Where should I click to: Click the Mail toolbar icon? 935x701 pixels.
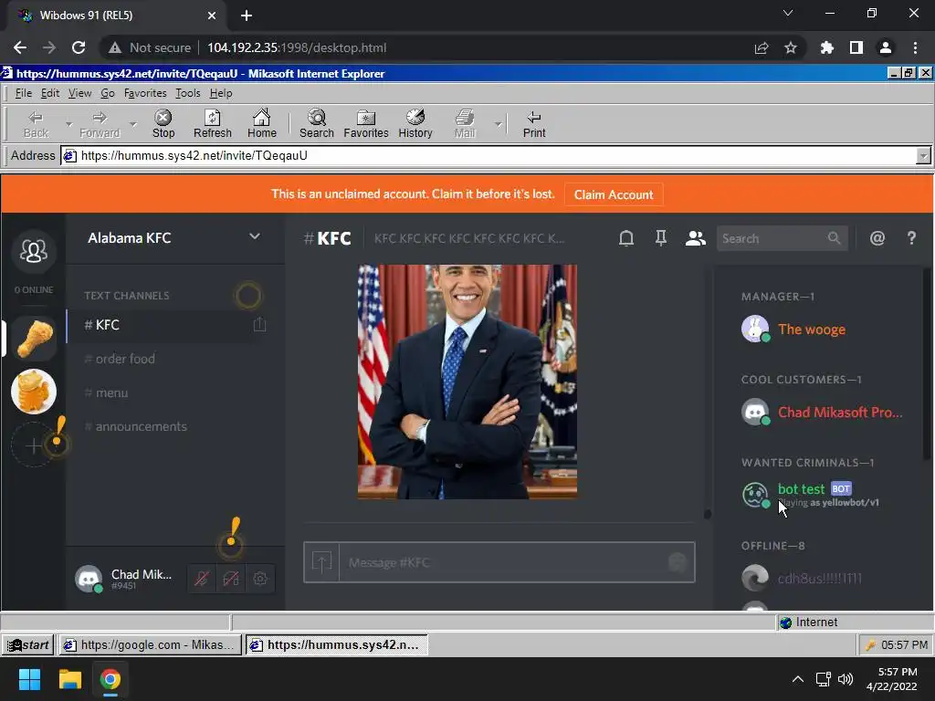tap(465, 124)
